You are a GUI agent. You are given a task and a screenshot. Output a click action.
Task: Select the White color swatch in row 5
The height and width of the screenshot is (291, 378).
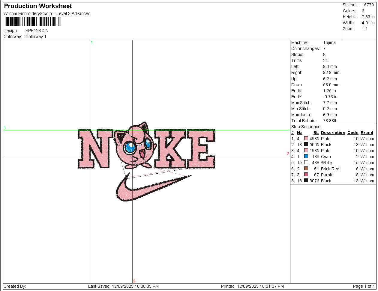[x=306, y=163]
